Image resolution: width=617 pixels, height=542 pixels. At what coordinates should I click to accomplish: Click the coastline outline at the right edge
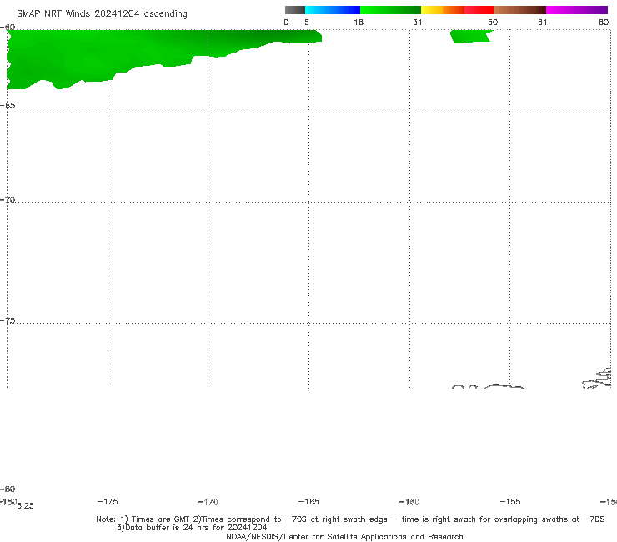[597, 378]
